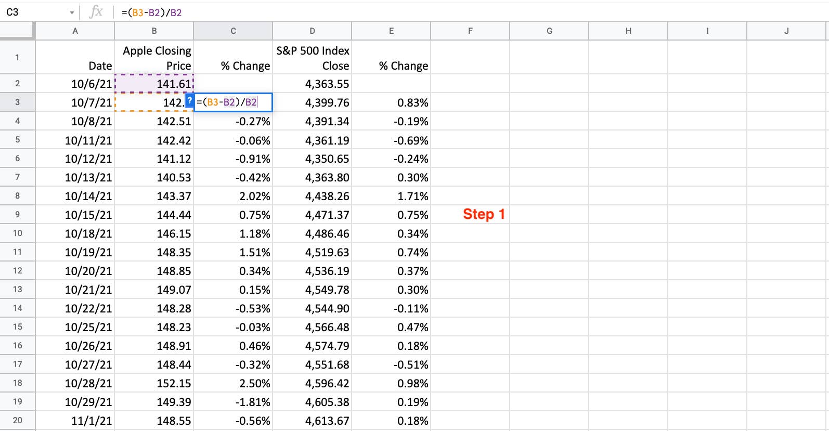
Task: Click cell containing 4,596.42
Action: (x=312, y=383)
